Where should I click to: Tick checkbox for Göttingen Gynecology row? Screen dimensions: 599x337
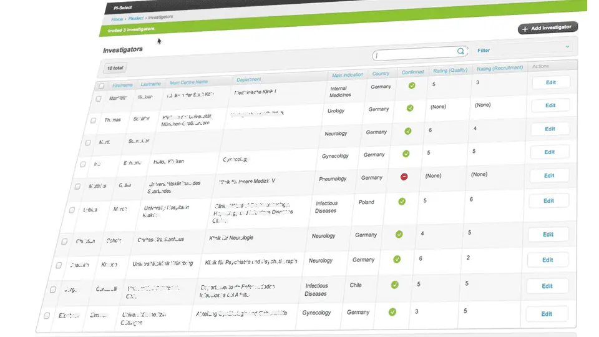[x=47, y=316]
